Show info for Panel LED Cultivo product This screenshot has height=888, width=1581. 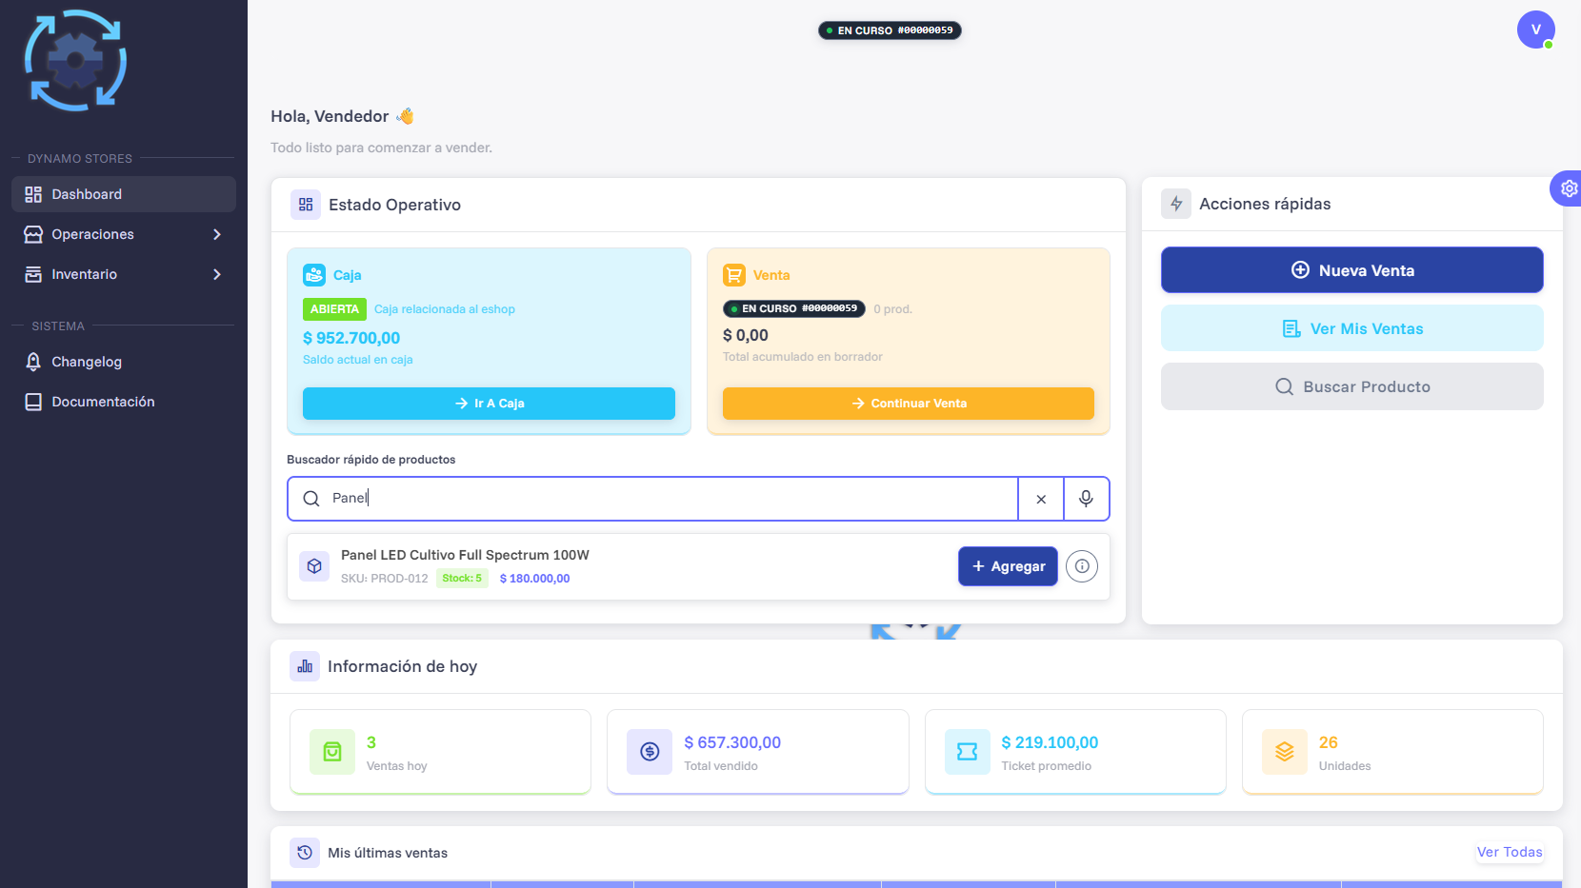pos(1082,566)
